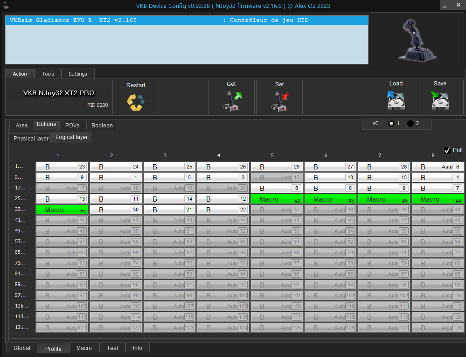Click the greyed Auto 17 button cell
The image size is (466, 357).
click(63, 188)
